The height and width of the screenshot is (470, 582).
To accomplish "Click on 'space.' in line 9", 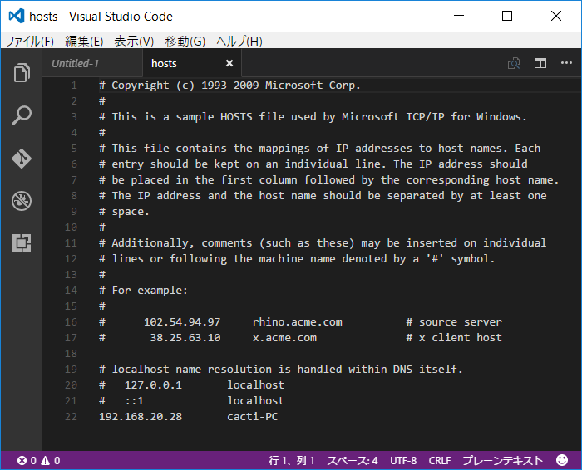I will pos(131,212).
